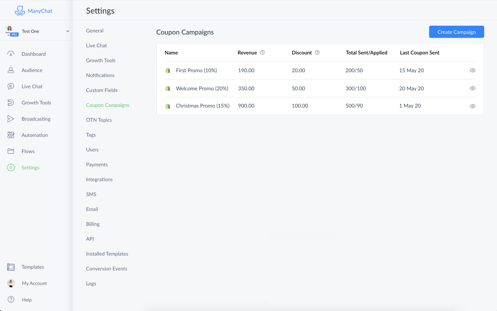Click the Total Sent/Applied column header

[x=367, y=53]
